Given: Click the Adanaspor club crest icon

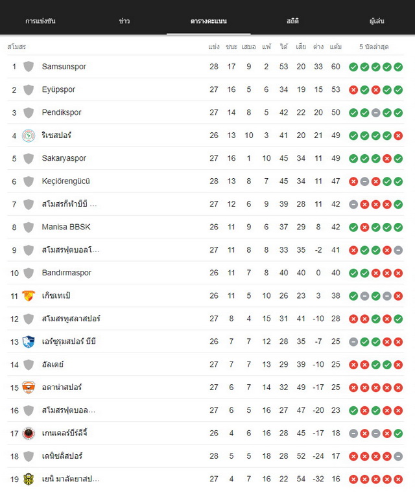Looking at the screenshot, I should click(x=29, y=387).
